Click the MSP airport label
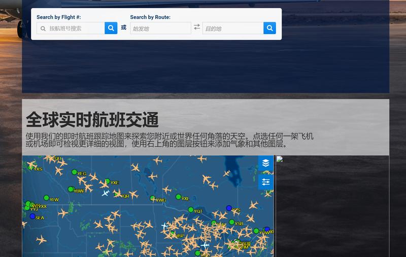 point(180,236)
